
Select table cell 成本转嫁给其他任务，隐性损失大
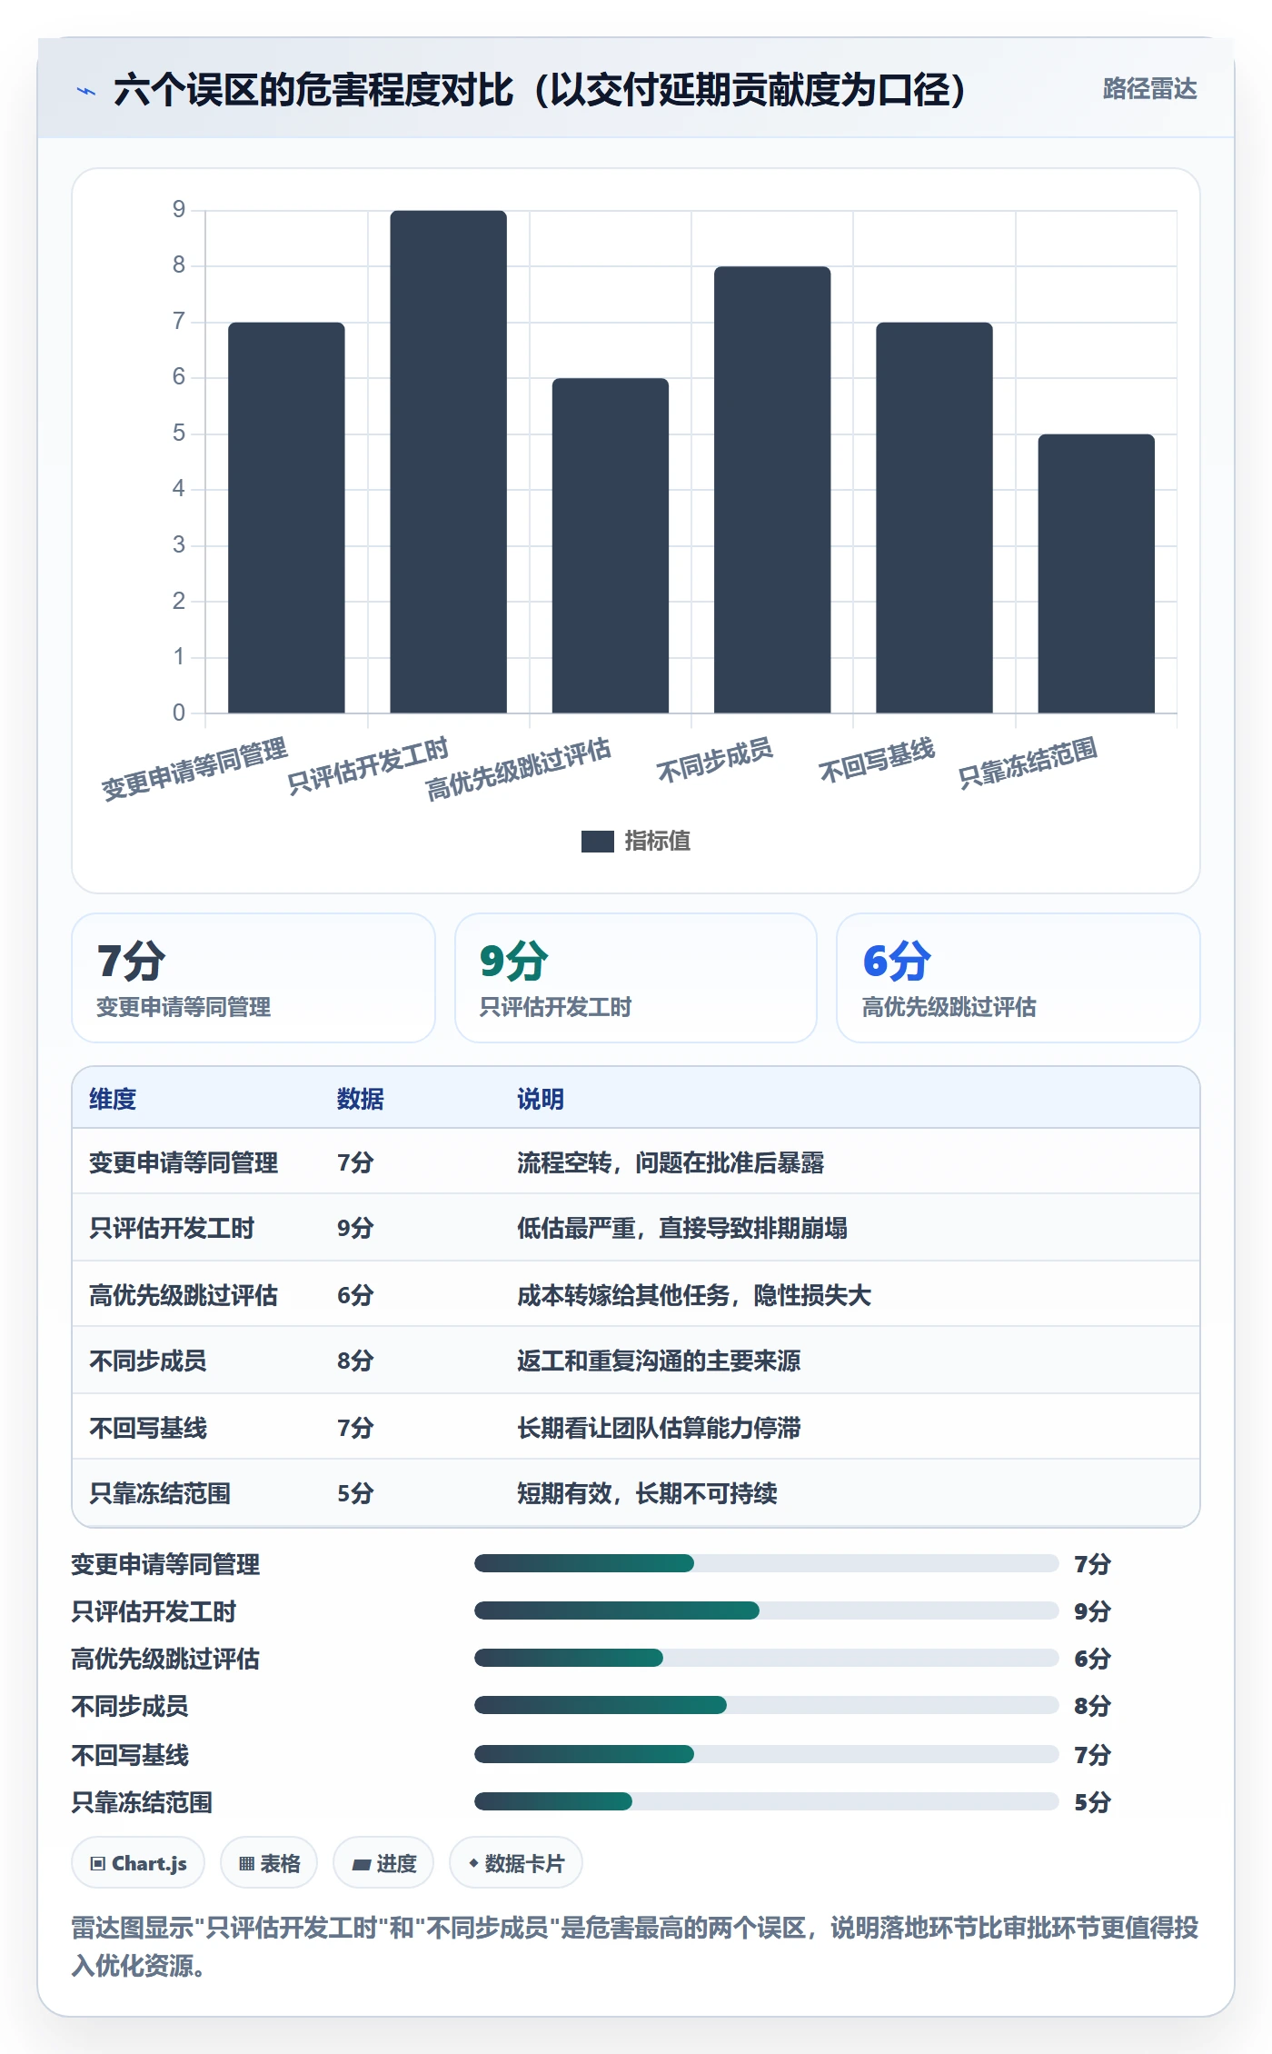(x=694, y=1295)
